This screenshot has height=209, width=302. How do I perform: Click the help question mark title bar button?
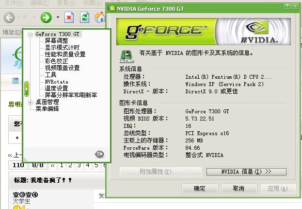click(x=287, y=6)
